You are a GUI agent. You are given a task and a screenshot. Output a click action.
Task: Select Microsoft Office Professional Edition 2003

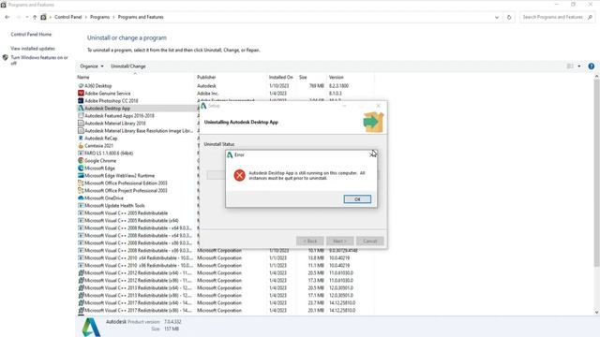coord(126,183)
